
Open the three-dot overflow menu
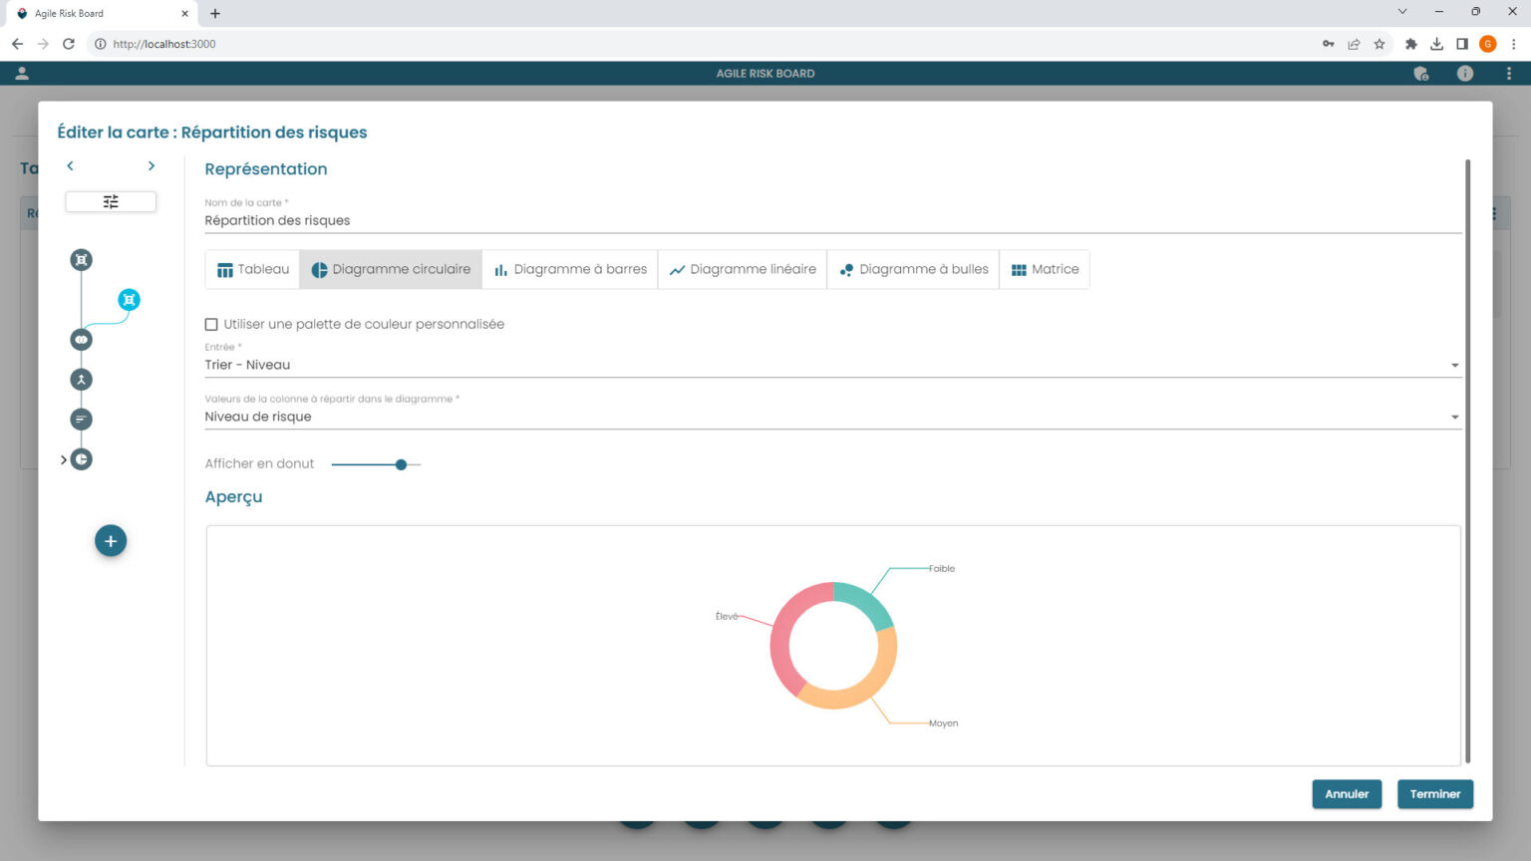(1508, 73)
